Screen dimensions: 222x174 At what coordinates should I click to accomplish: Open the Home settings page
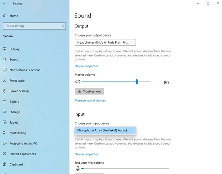[14, 16]
